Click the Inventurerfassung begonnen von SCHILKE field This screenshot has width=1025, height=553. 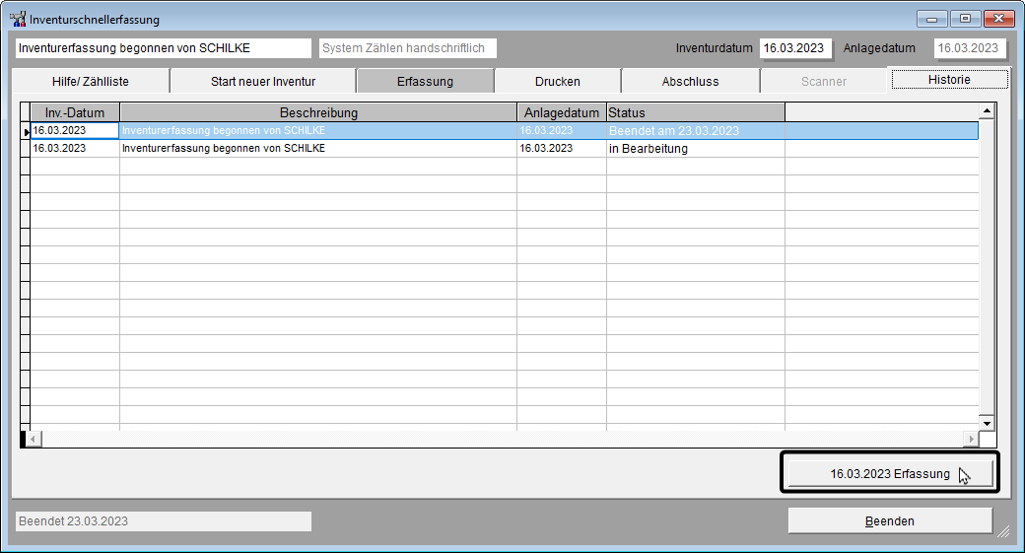pos(164,47)
